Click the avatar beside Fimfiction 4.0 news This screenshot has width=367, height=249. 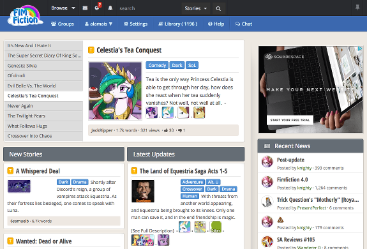tap(267, 182)
